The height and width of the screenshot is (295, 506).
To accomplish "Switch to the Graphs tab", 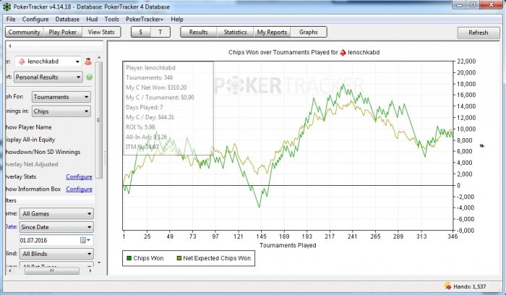I will pos(309,32).
